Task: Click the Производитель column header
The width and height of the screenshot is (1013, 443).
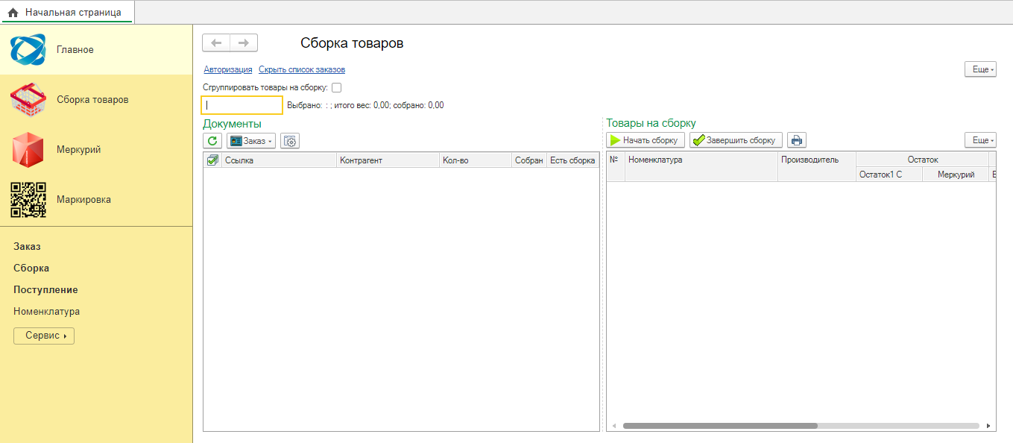Action: point(817,167)
